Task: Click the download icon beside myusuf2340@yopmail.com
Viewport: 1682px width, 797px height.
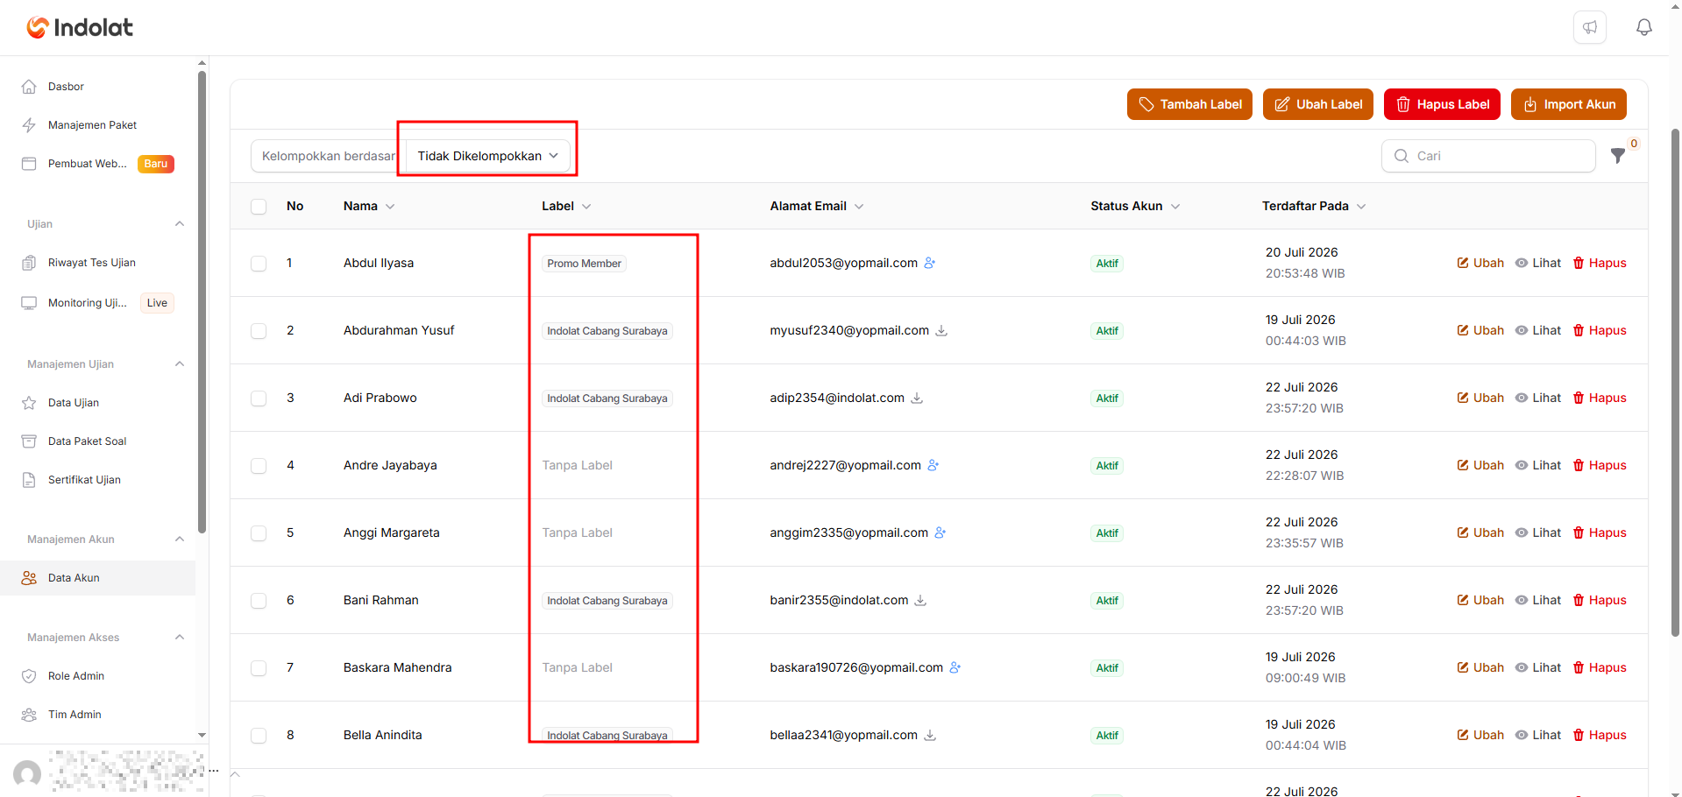Action: click(x=941, y=330)
